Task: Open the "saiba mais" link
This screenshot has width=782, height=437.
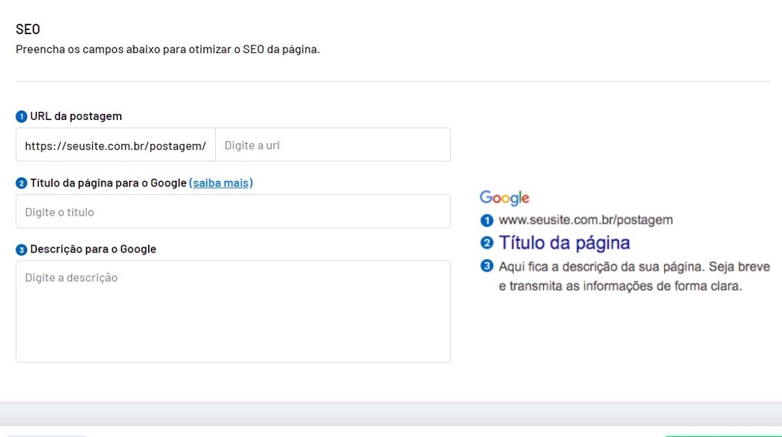Action: click(221, 183)
